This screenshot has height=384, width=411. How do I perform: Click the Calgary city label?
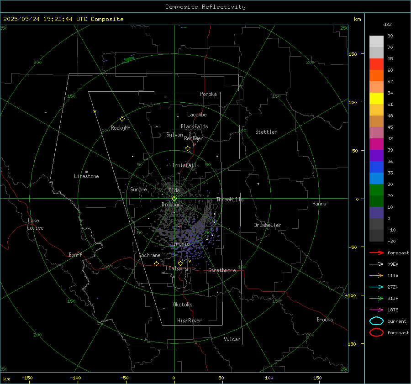178,269
